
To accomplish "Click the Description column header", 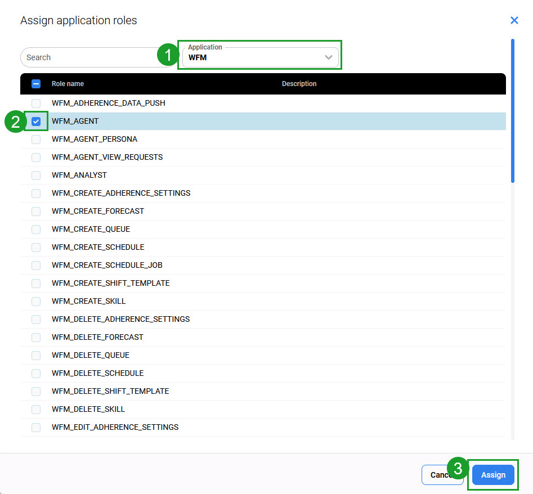I will pyautogui.click(x=299, y=84).
